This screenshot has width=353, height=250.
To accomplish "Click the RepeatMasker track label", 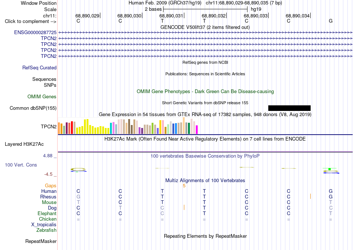I will click(x=41, y=241).
